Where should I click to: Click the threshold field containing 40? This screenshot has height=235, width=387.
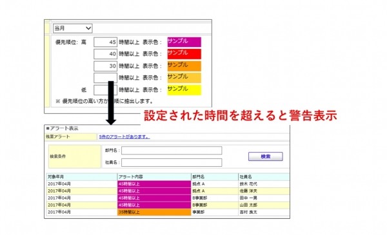105,54
